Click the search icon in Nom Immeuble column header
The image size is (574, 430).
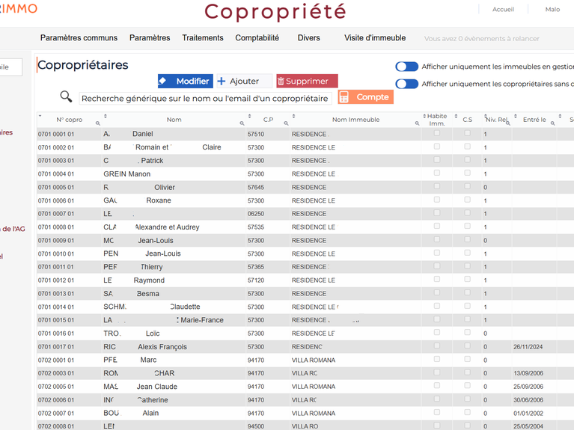tap(417, 123)
